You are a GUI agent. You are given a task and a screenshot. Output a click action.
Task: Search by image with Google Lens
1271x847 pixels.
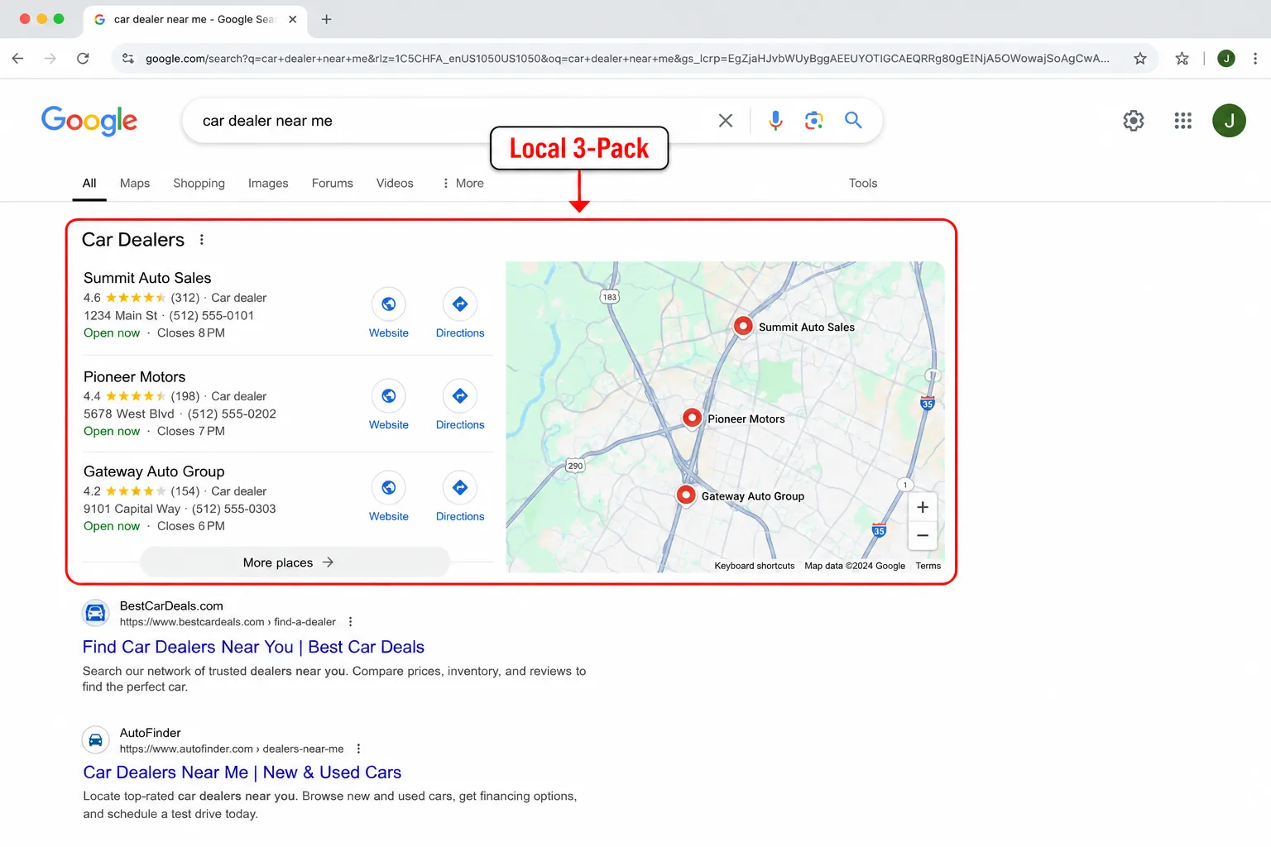[x=814, y=121]
